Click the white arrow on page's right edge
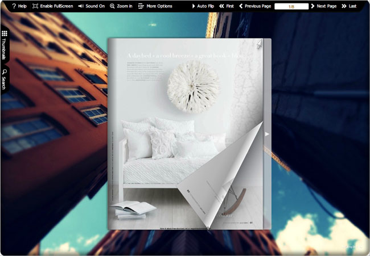This screenshot has height=256, width=370. [x=267, y=134]
